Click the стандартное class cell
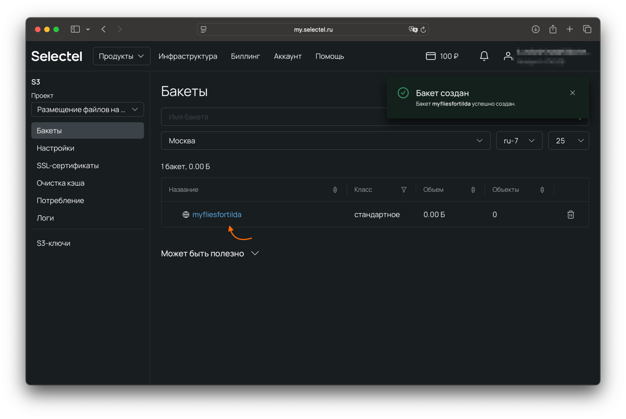This screenshot has height=419, width=626. (377, 214)
